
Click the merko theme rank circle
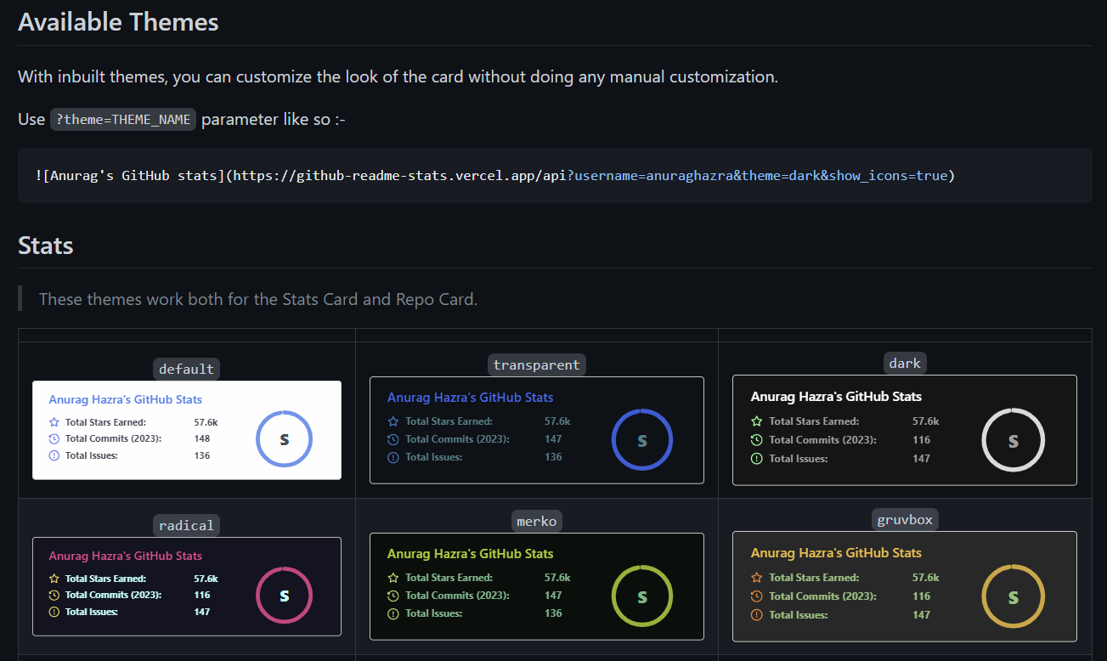click(x=642, y=596)
